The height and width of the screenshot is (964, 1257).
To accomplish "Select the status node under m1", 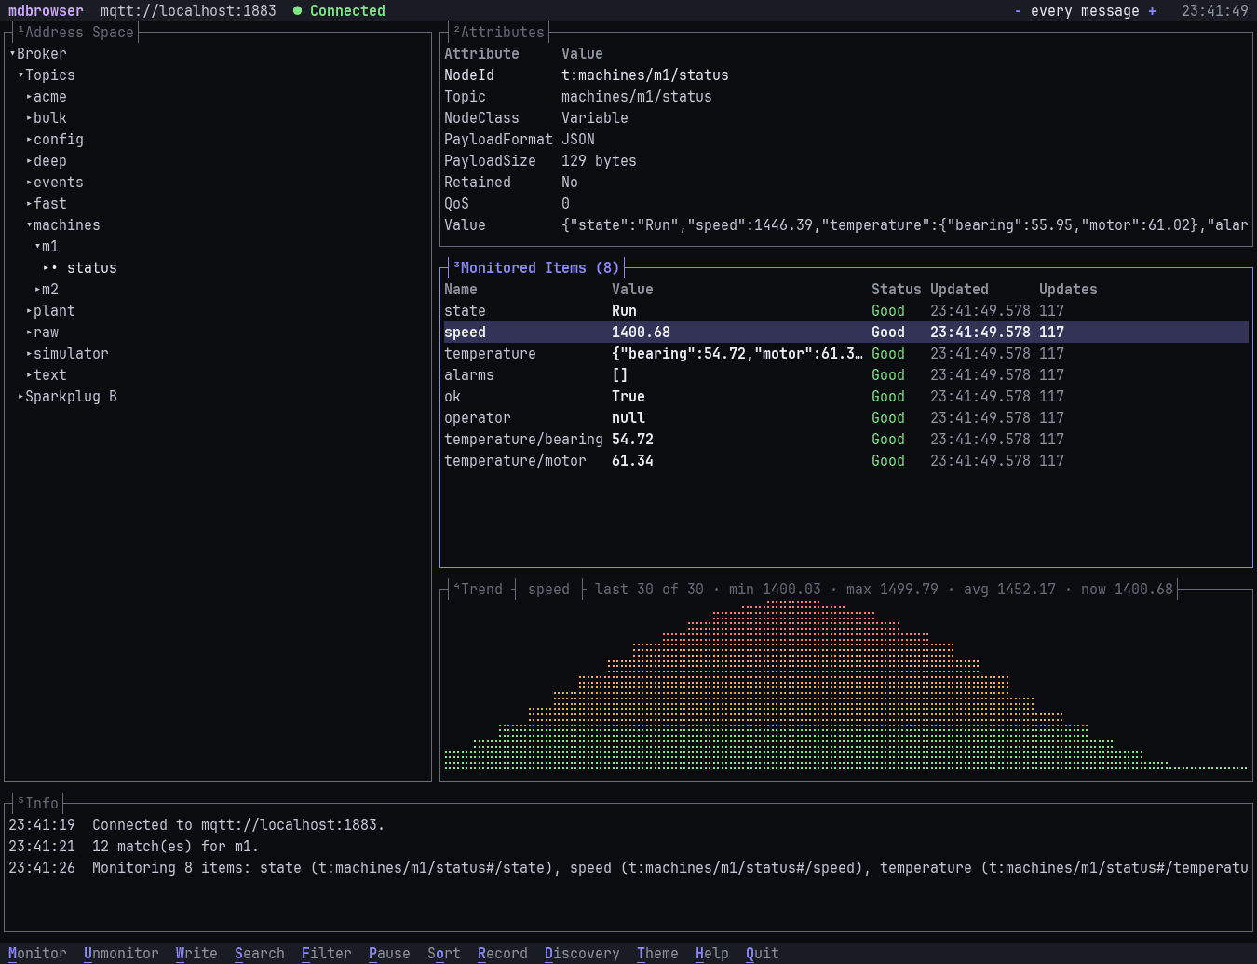I will 91,268.
